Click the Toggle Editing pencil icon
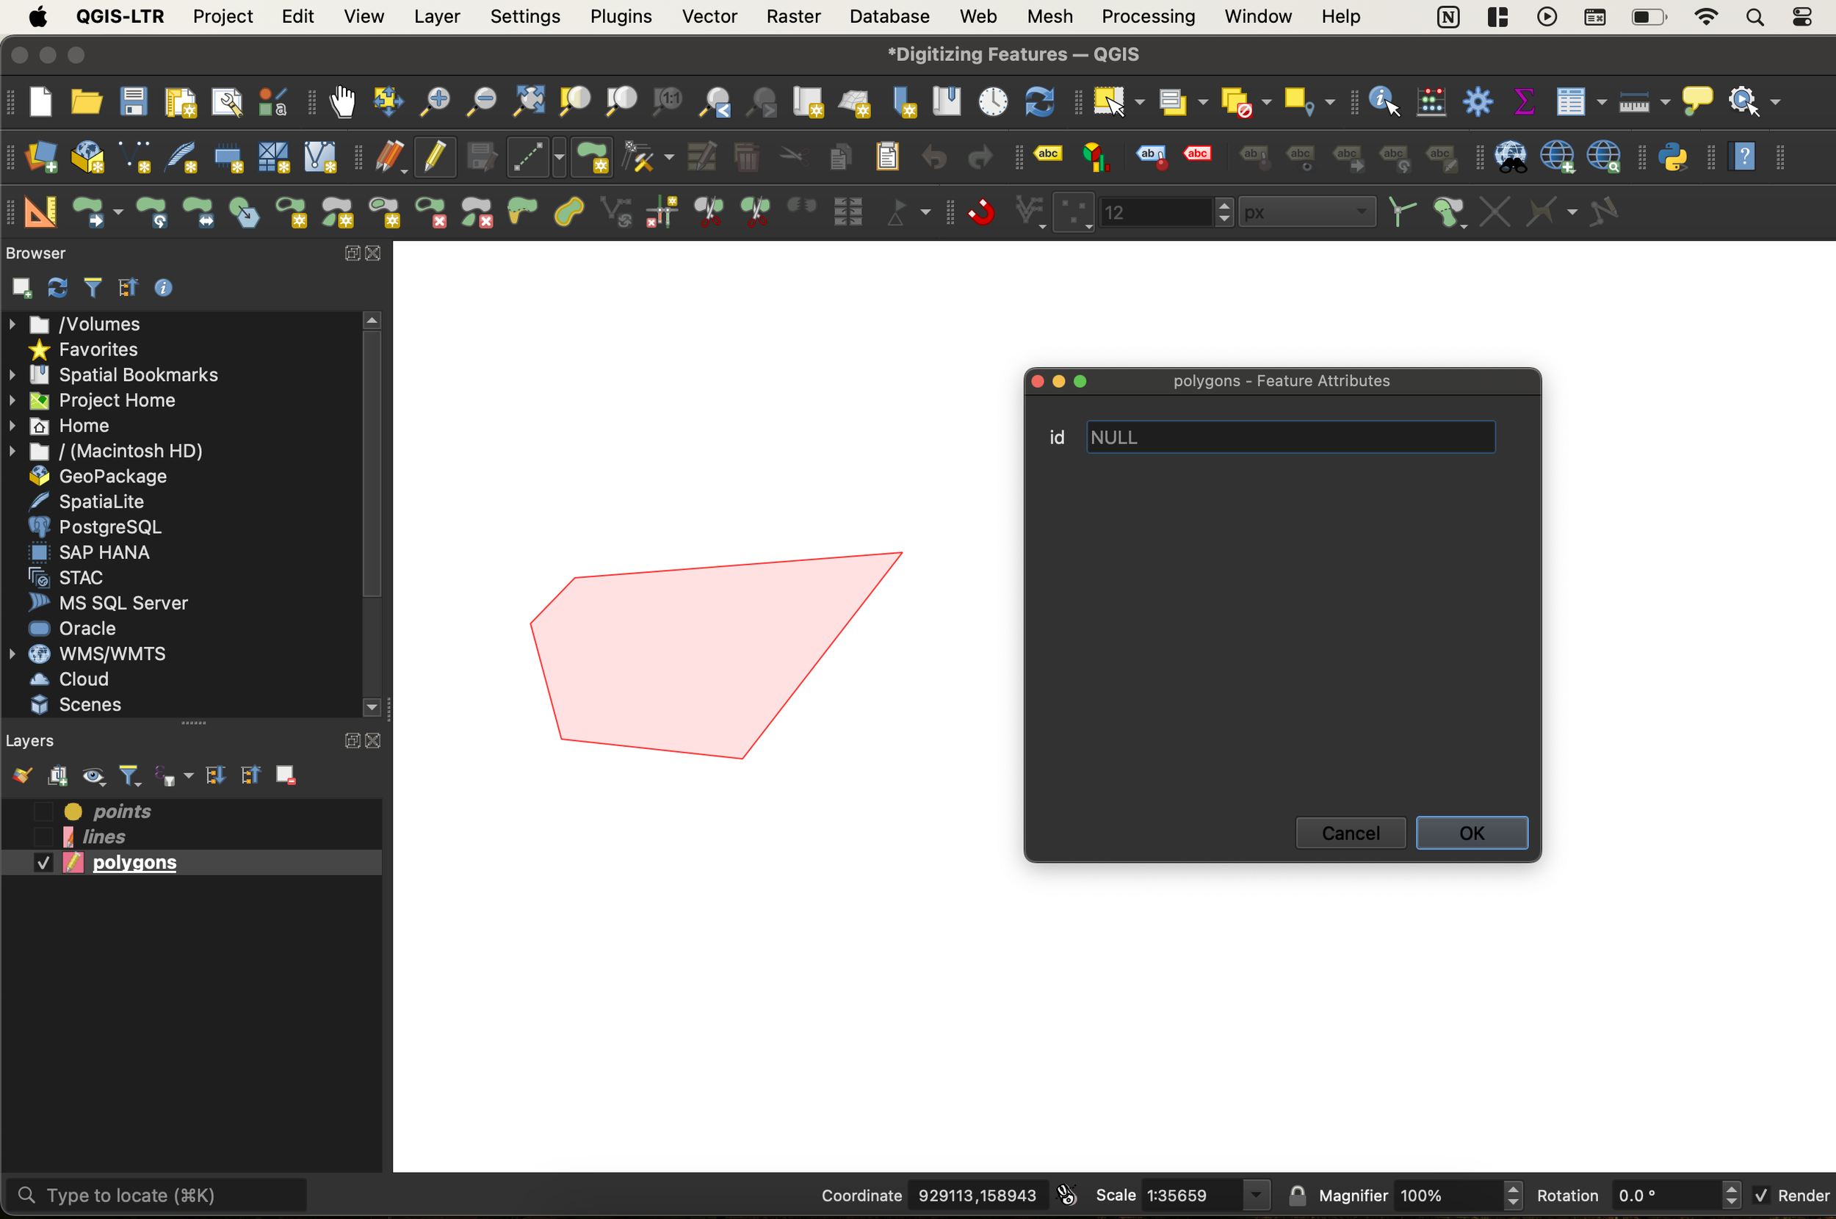This screenshot has width=1836, height=1219. point(435,157)
